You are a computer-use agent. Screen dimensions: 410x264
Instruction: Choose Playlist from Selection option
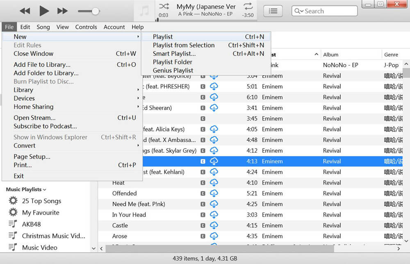(x=206, y=45)
